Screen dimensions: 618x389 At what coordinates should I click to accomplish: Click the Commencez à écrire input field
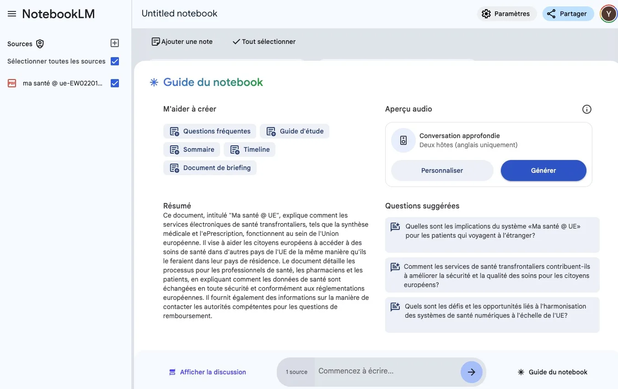[x=387, y=371]
